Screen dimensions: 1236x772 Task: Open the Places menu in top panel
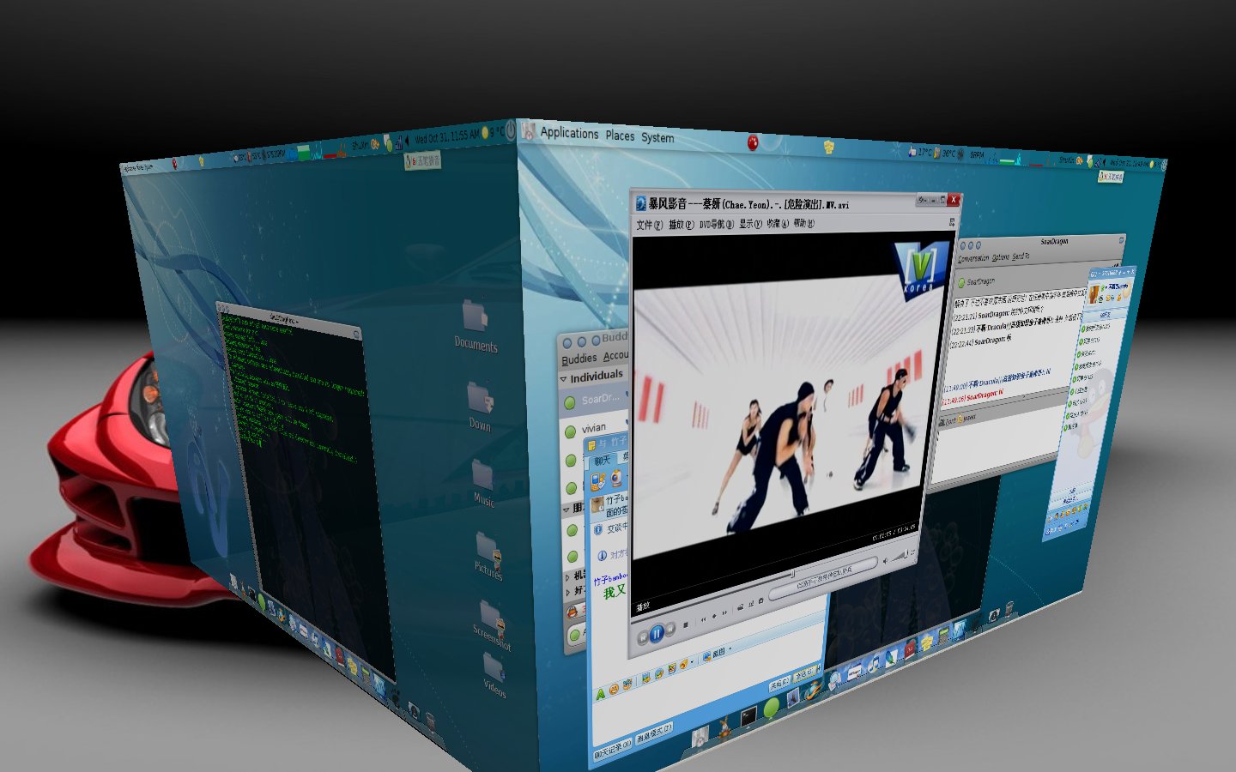[620, 136]
